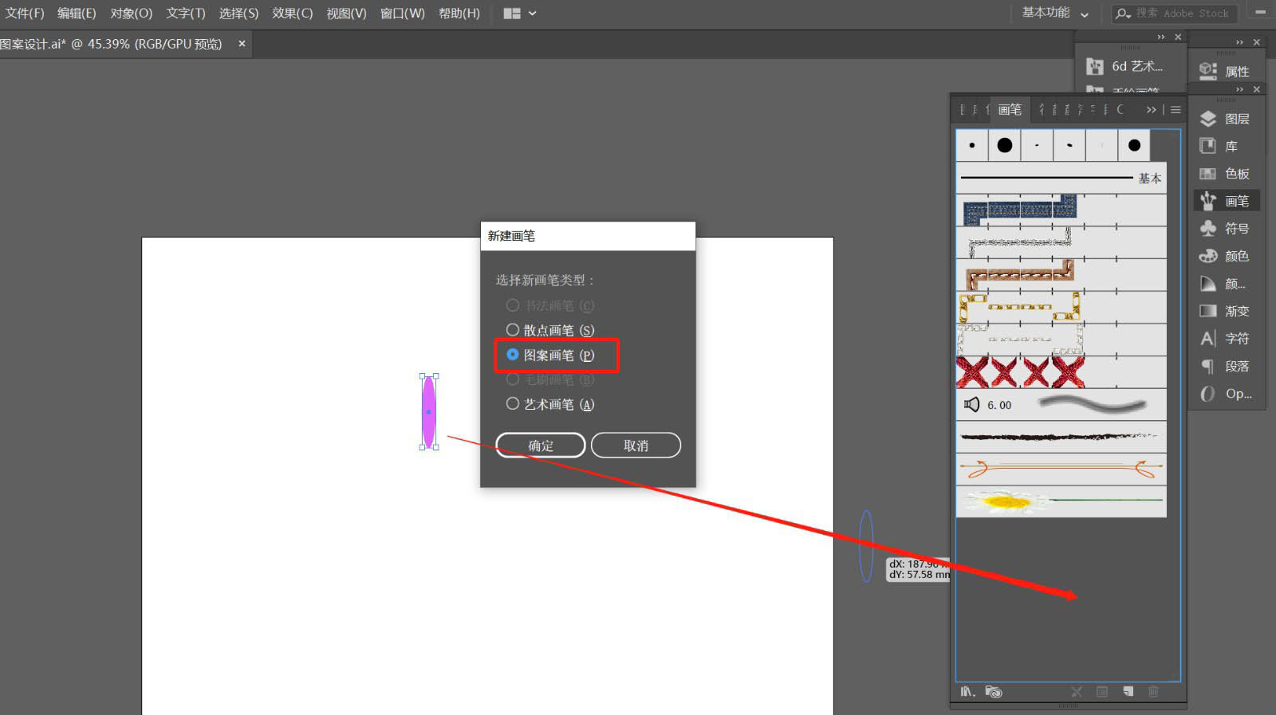
Task: Expand the arrange documents dropdown arrow
Action: tap(533, 14)
